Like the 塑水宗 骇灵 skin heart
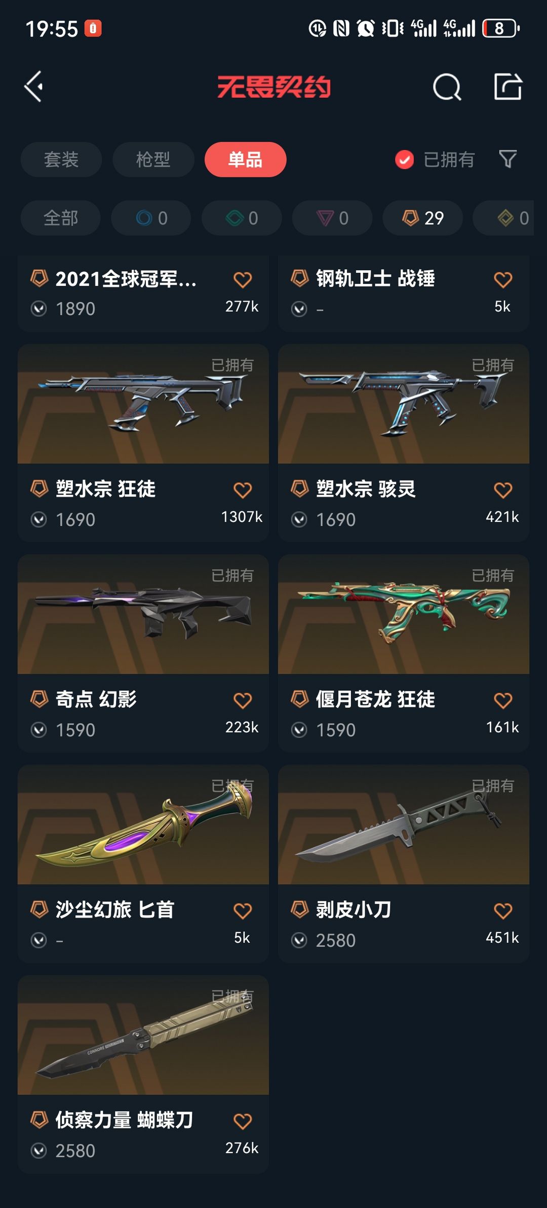The image size is (547, 1208). (503, 490)
